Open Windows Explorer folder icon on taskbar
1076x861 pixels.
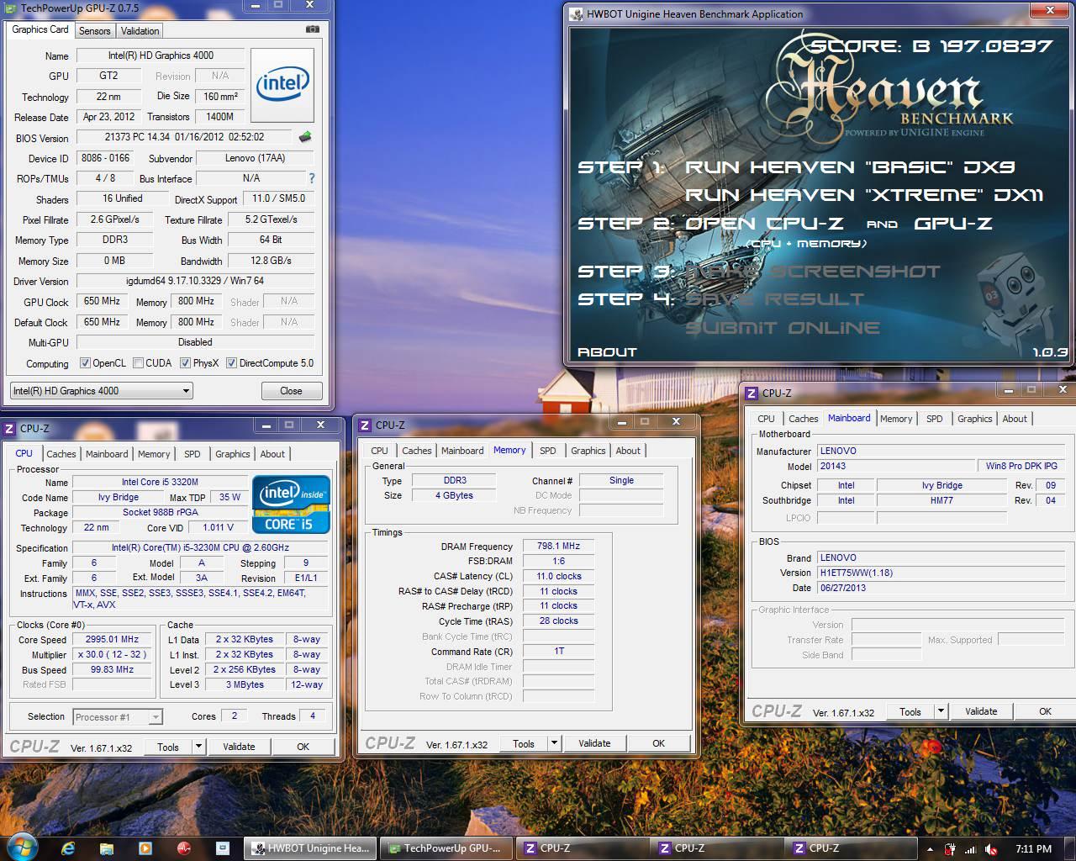coord(107,848)
